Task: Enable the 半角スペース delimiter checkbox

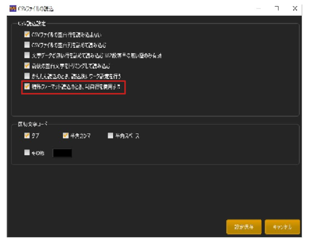Action: [x=110, y=136]
